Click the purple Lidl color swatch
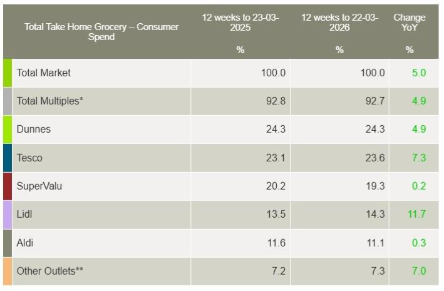The width and height of the screenshot is (444, 291). (7, 215)
